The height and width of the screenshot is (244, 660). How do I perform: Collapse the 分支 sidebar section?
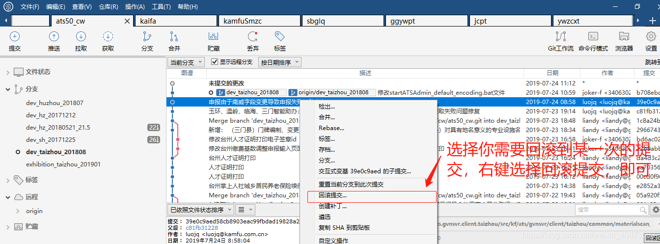pyautogui.click(x=8, y=89)
